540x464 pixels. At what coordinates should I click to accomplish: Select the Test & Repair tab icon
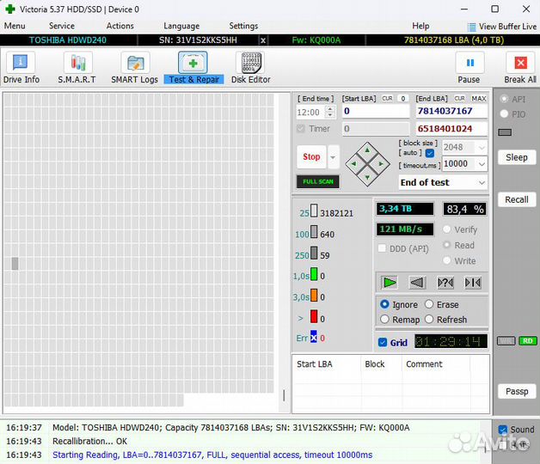pos(193,63)
